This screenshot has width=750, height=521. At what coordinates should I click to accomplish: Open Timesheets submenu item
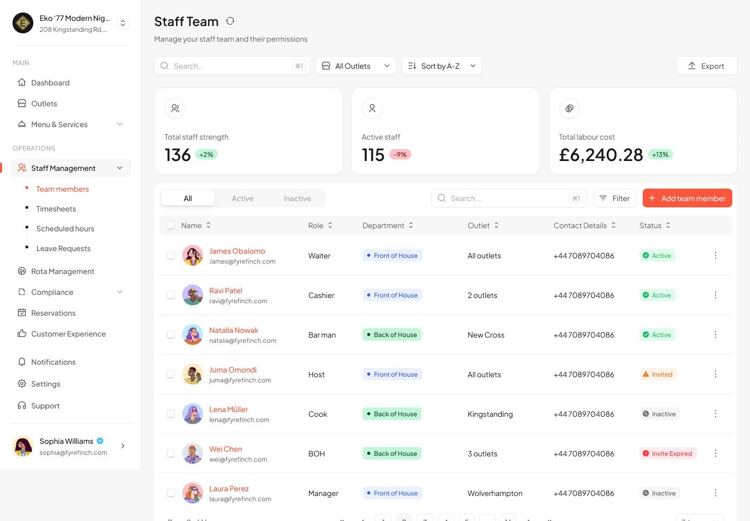[x=56, y=209]
